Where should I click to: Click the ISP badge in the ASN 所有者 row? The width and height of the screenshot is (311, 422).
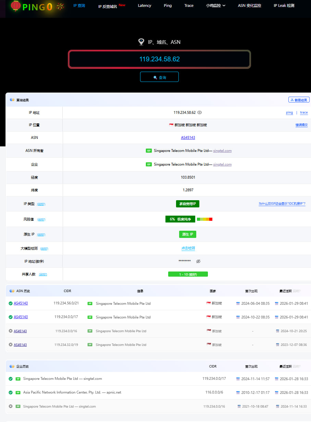149,151
